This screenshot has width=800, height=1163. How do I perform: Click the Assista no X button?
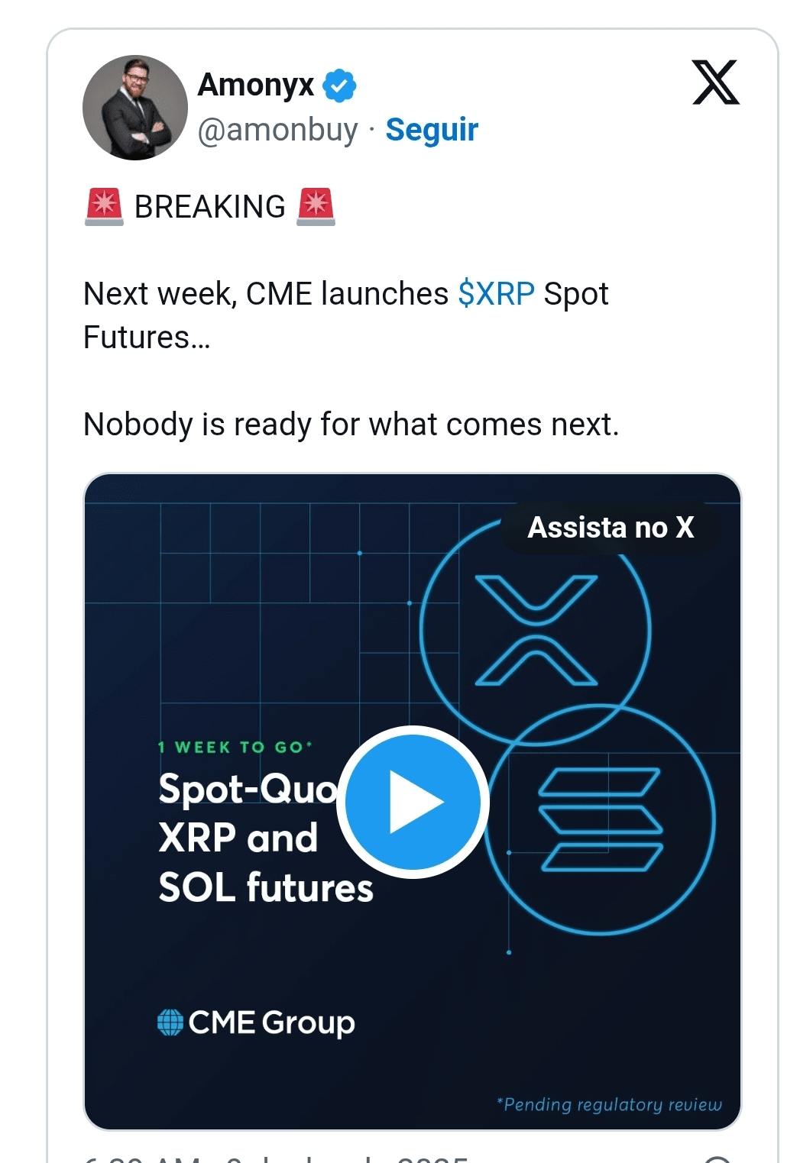click(611, 528)
